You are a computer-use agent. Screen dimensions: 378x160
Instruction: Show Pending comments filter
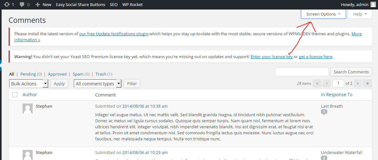pos(28,74)
